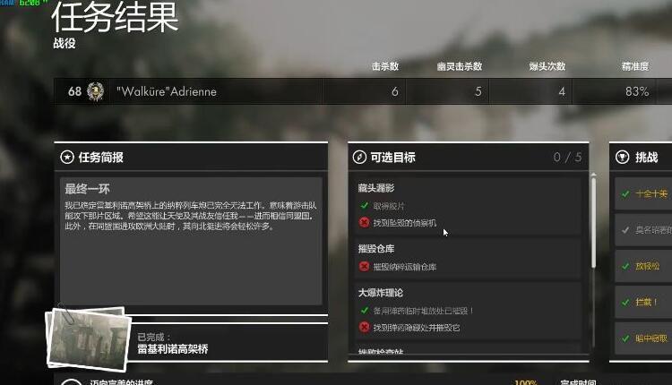Click the green check beside 备用弹药临时堆放处已摧毁
The height and width of the screenshot is (385, 672).
click(365, 310)
